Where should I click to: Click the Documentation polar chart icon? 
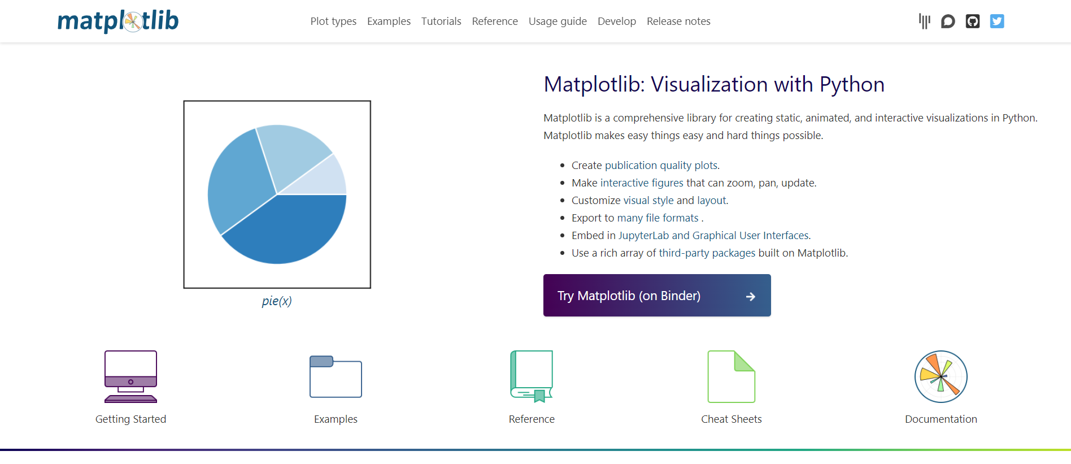(941, 376)
